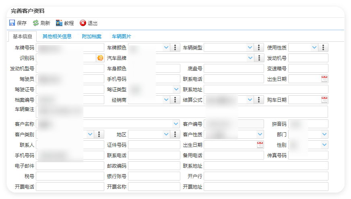Viewport: 351px width, 199px height.
Task: Open the more-options dots beside 客户类别
Action: pyautogui.click(x=99, y=134)
